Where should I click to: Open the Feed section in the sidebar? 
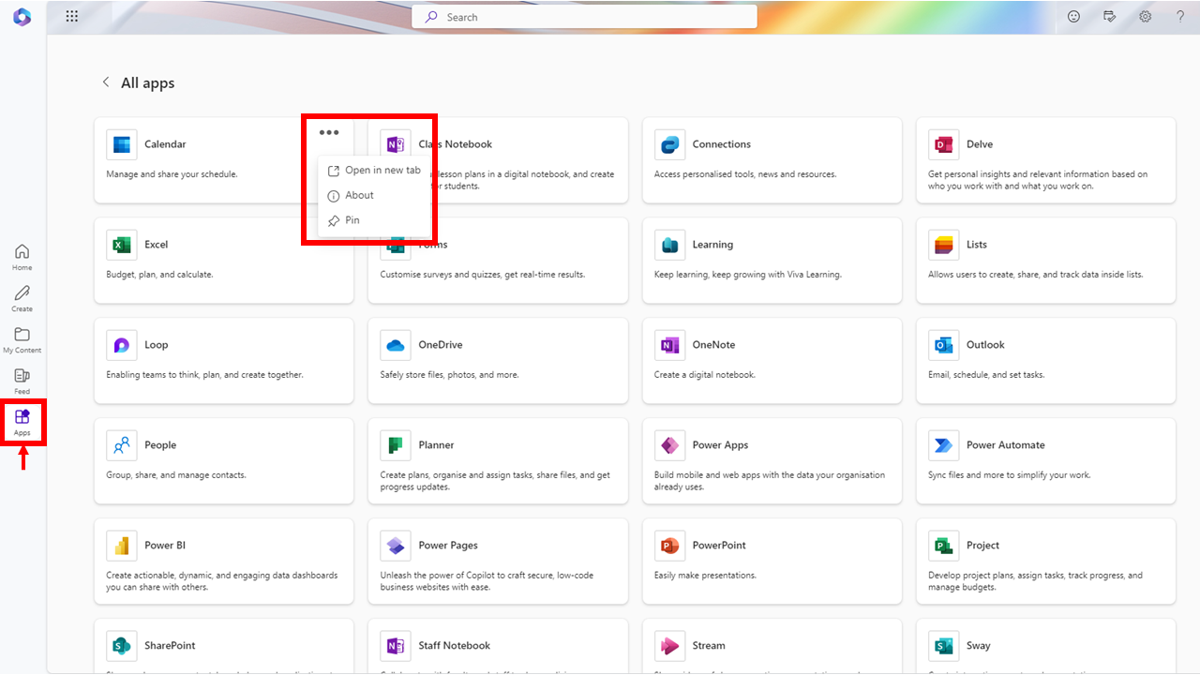pos(22,379)
